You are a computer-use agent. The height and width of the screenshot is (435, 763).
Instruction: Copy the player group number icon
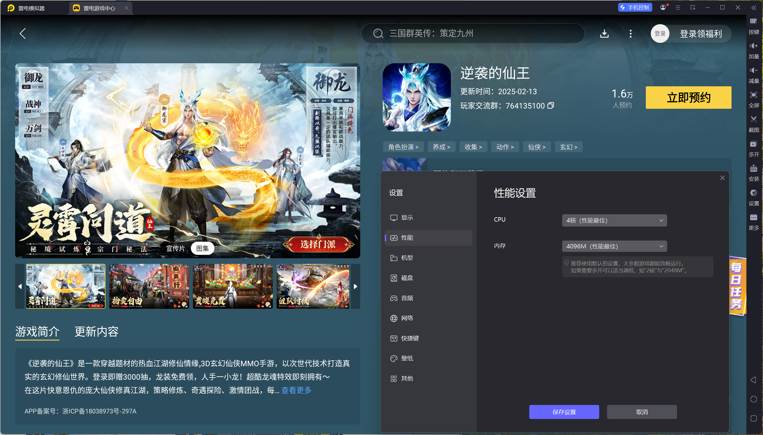pos(551,106)
